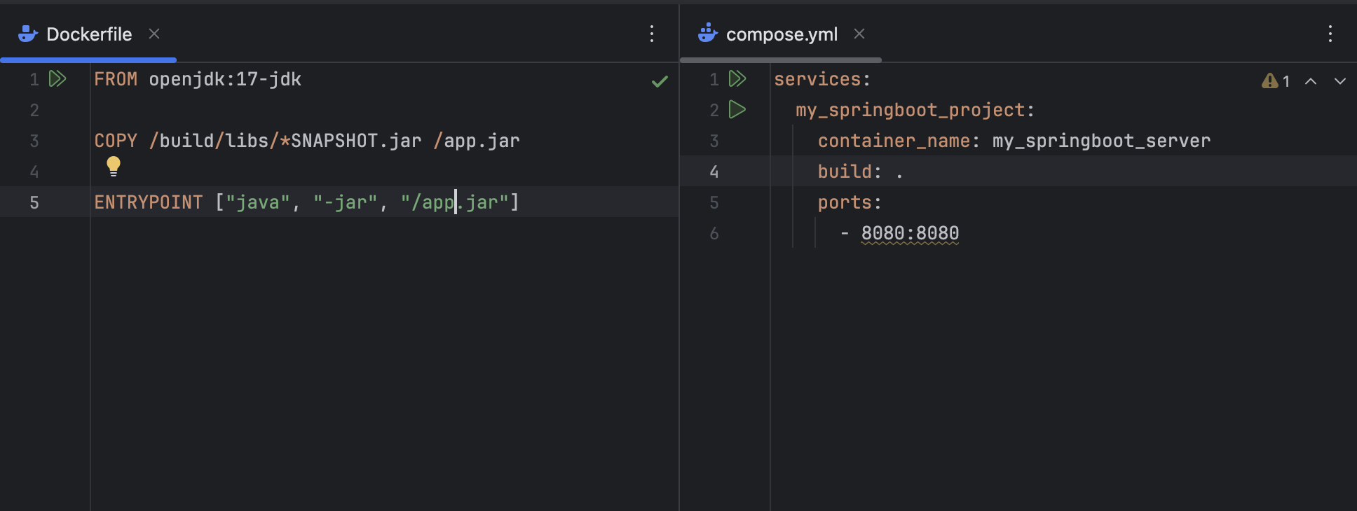Click the FROM keyword in Dockerfile
The height and width of the screenshot is (511, 1357).
tap(116, 79)
